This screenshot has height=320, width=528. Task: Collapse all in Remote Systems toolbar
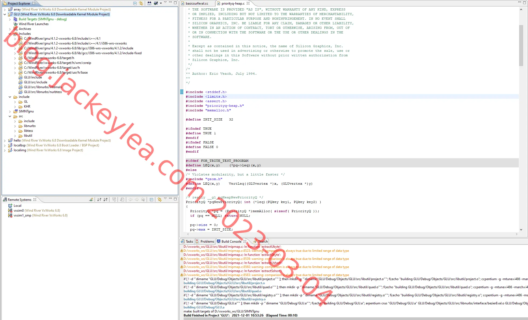click(152, 199)
